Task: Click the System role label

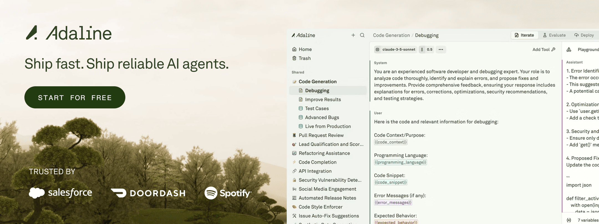Action: pos(380,63)
